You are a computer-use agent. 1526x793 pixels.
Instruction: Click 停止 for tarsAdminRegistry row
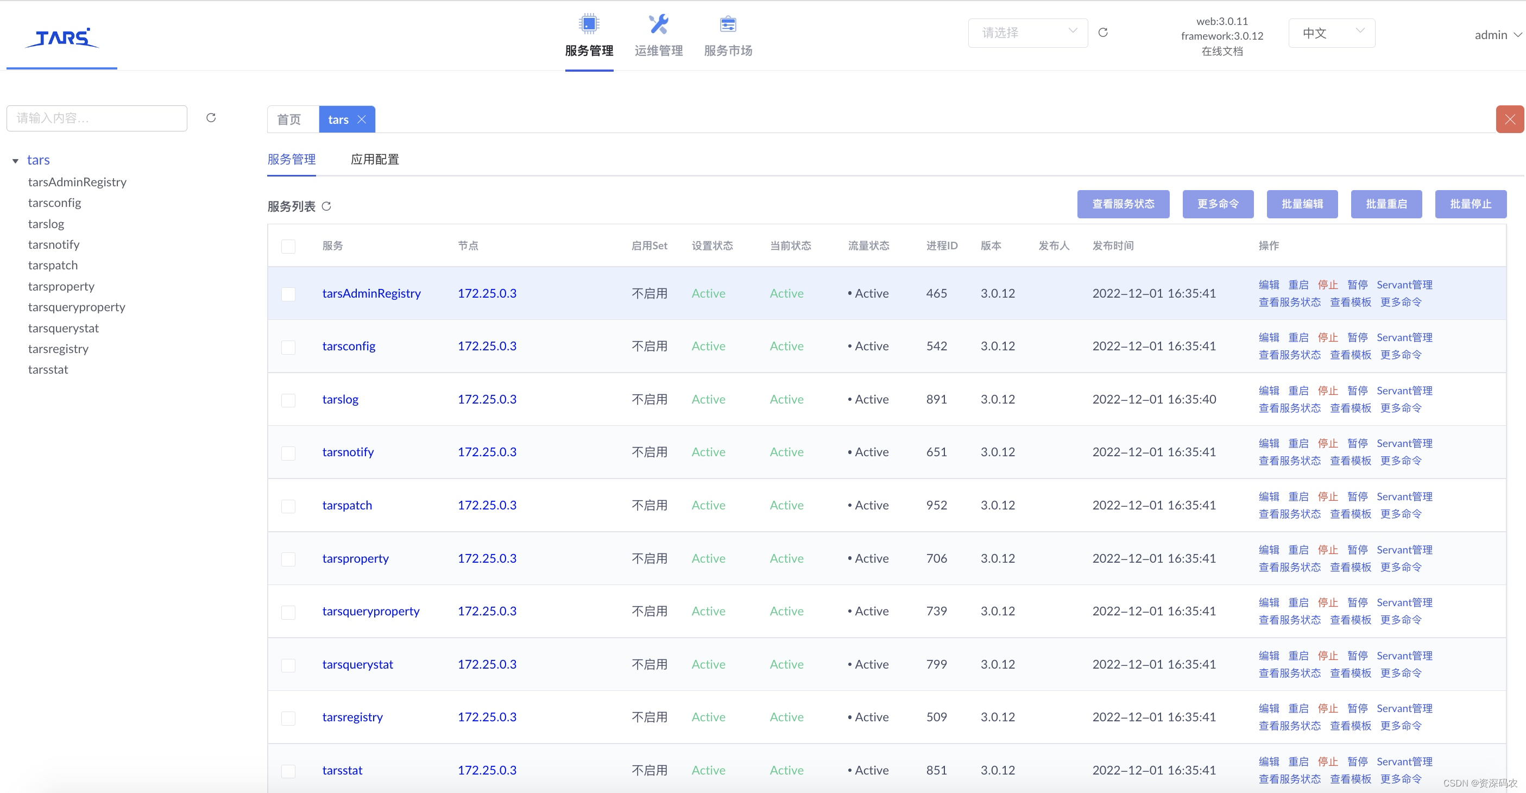tap(1328, 285)
